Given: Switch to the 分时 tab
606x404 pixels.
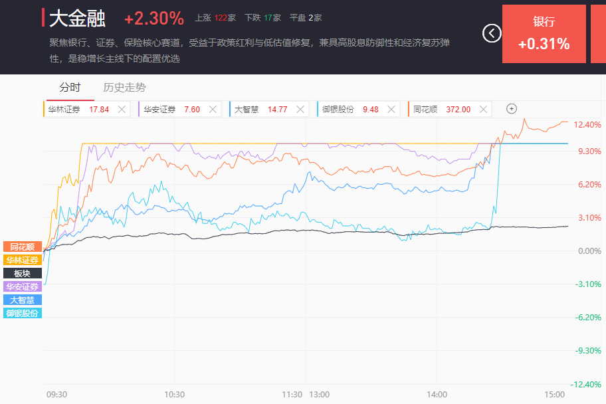Looking at the screenshot, I should [70, 87].
